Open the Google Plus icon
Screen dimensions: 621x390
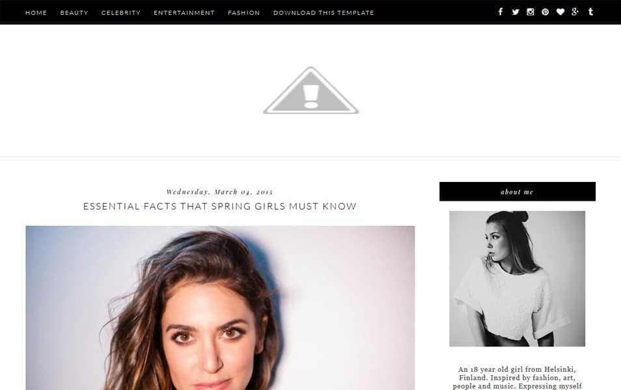click(575, 12)
